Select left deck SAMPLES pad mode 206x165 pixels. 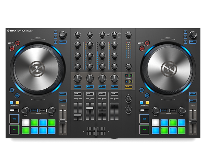43,110
